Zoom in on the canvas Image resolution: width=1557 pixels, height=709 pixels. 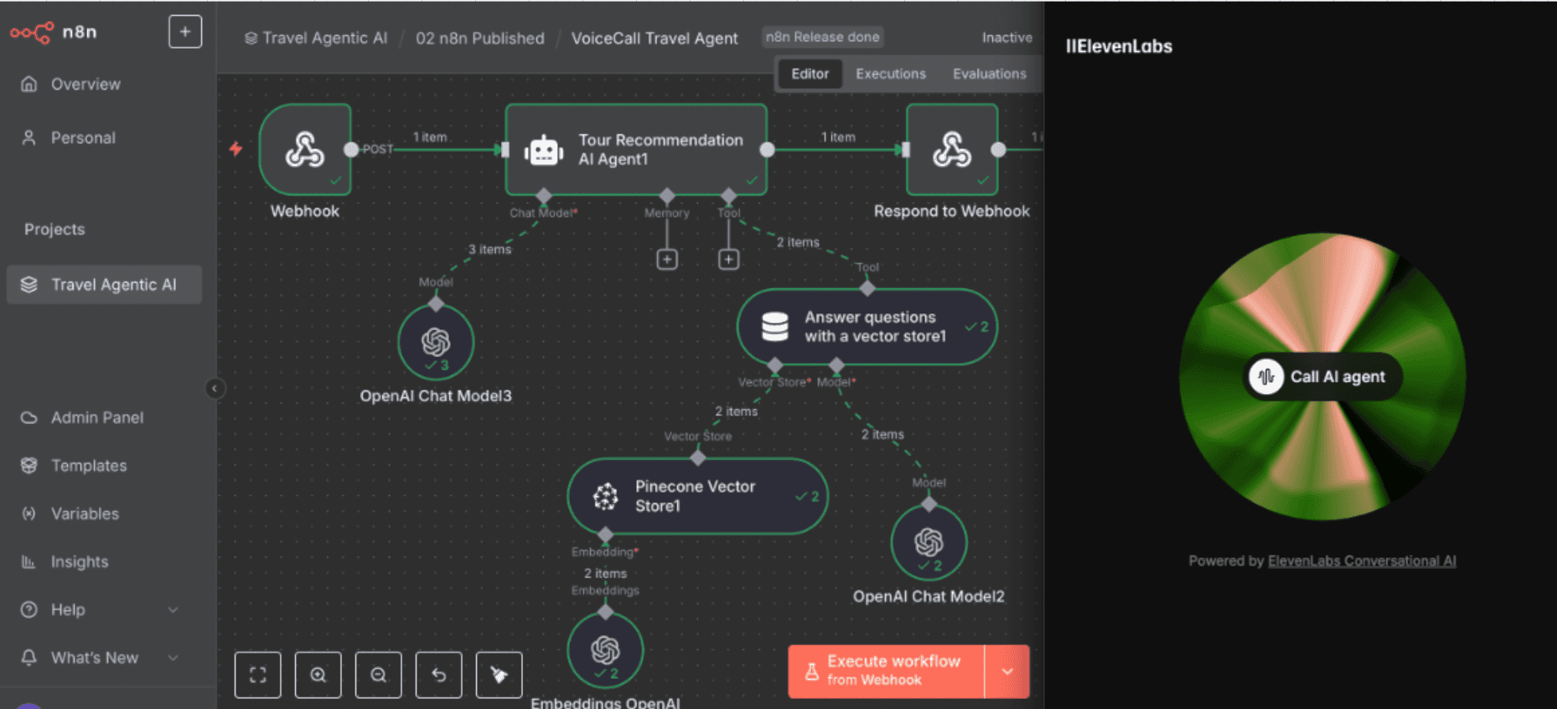(x=318, y=675)
